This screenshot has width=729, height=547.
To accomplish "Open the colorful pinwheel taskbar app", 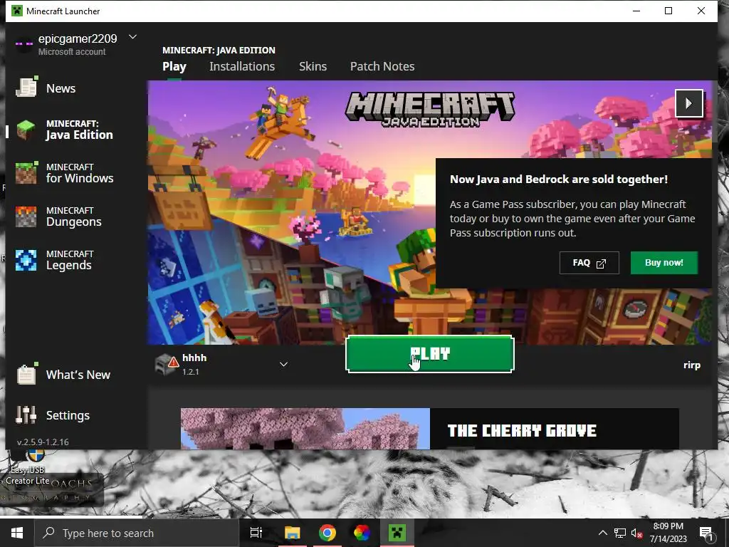I will 362,533.
